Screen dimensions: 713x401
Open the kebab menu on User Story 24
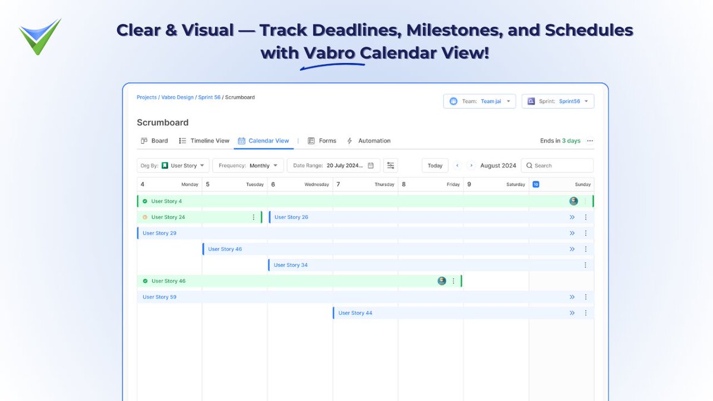tap(254, 217)
